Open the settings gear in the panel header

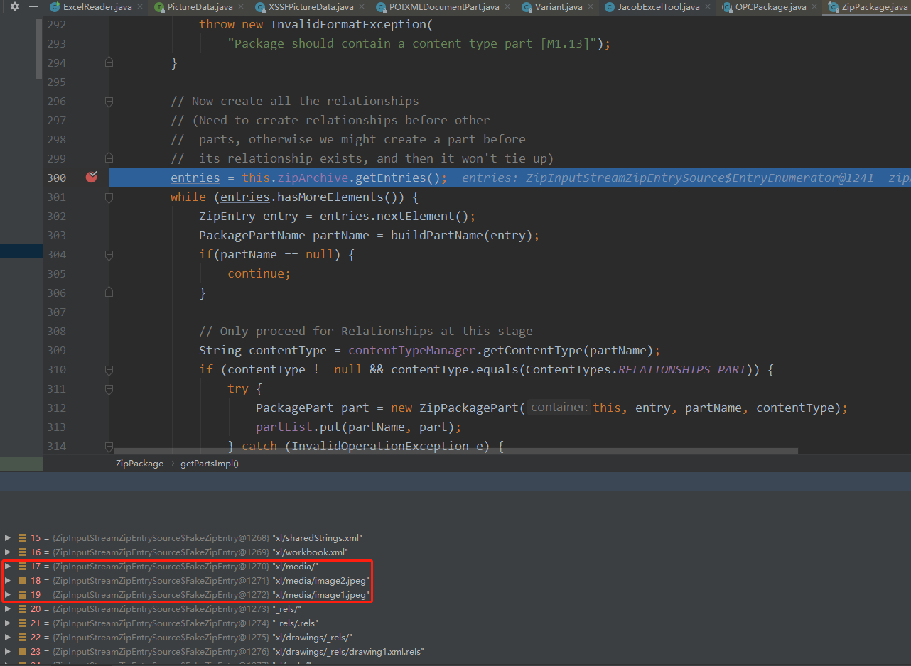[x=14, y=6]
